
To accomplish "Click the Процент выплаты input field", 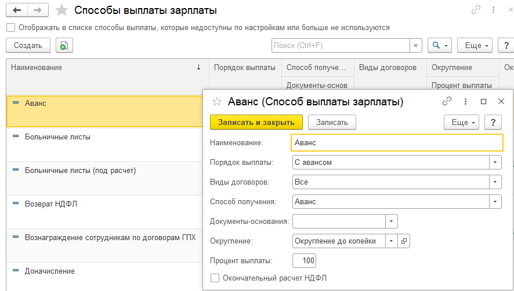I will tap(305, 260).
